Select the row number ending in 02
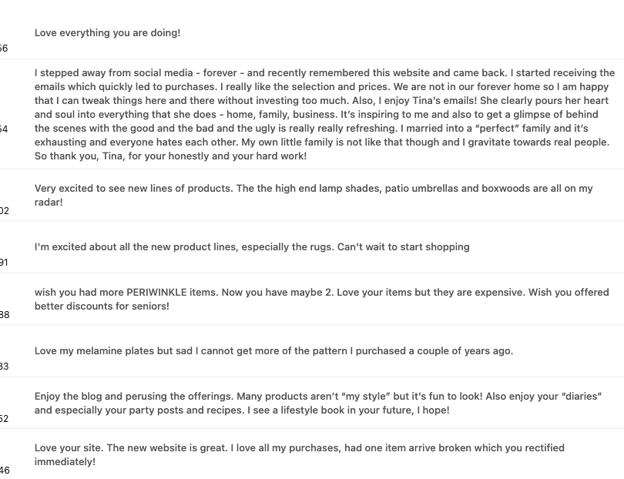Screen dimensions: 624x479 click(4, 211)
